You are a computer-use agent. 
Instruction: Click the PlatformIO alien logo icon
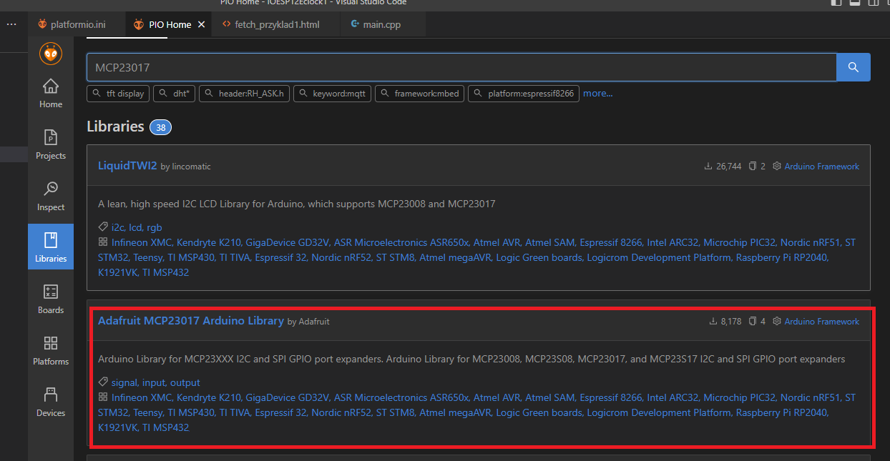pos(51,54)
